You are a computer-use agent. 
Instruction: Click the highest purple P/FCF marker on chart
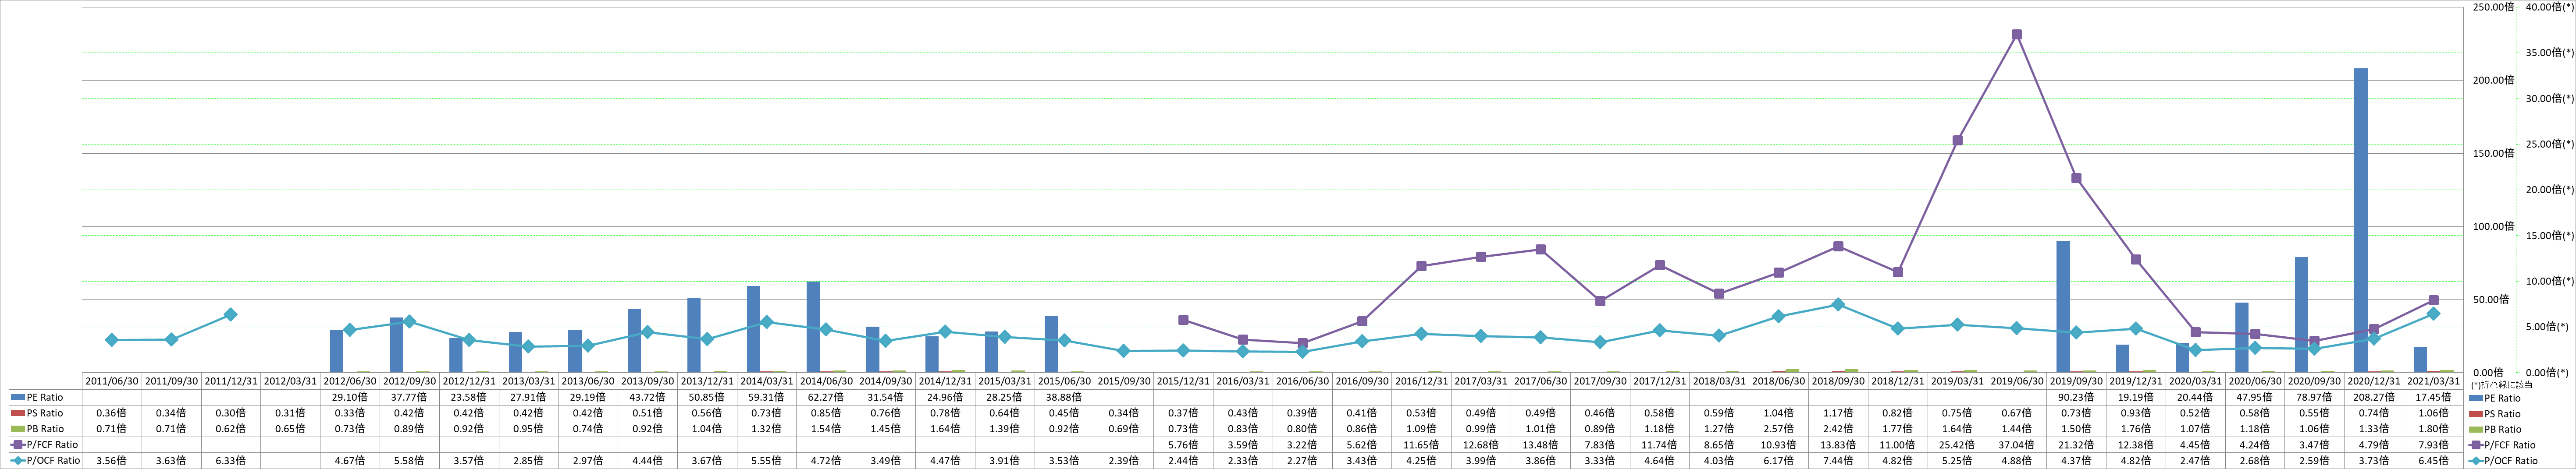click(2017, 35)
